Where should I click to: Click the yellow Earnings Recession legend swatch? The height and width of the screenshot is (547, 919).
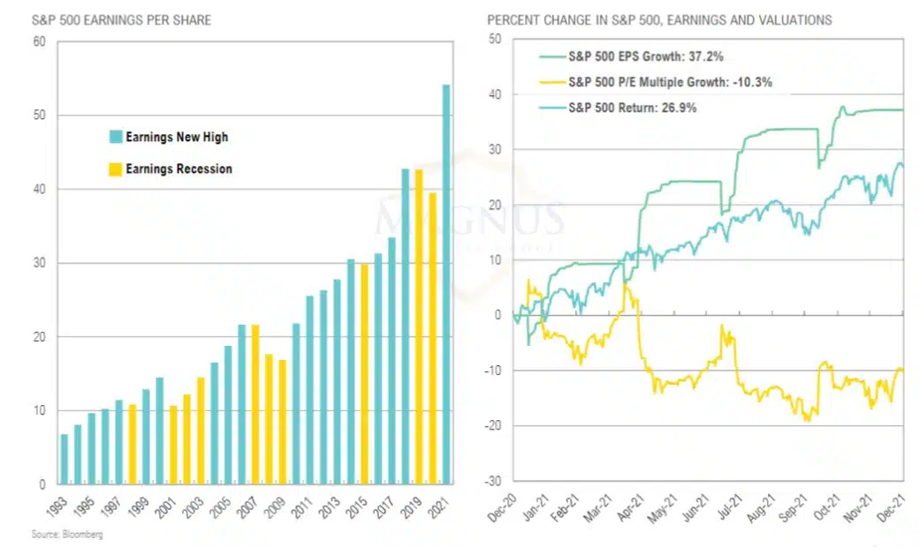coord(115,169)
